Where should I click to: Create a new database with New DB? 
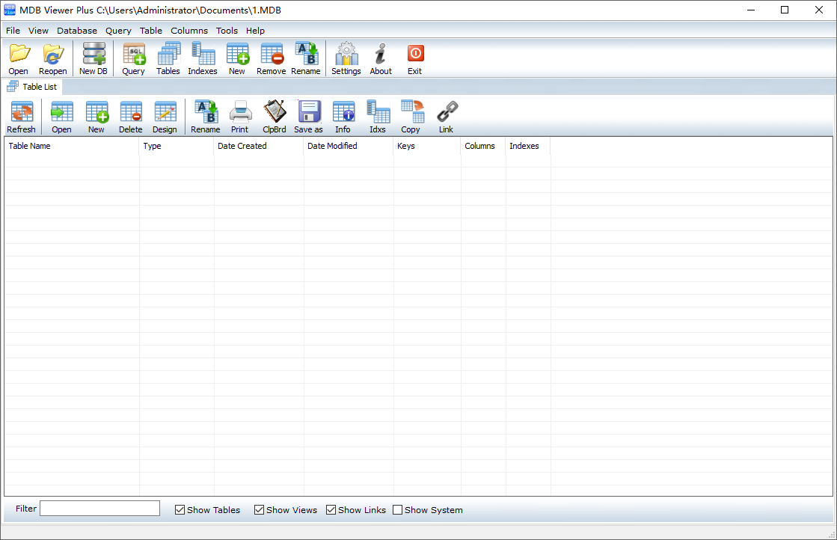[x=93, y=58]
